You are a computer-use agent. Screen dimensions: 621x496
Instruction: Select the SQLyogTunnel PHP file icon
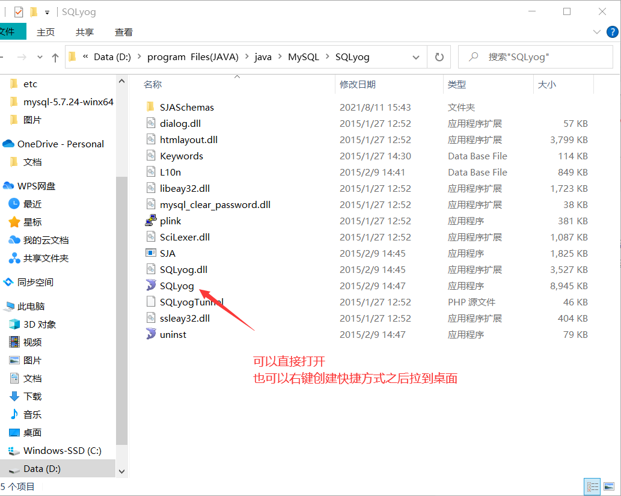151,301
